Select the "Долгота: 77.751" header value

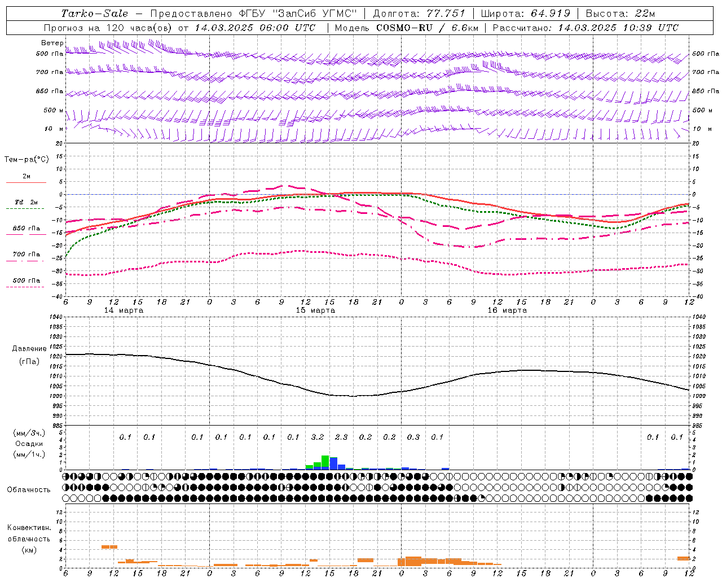click(x=419, y=14)
